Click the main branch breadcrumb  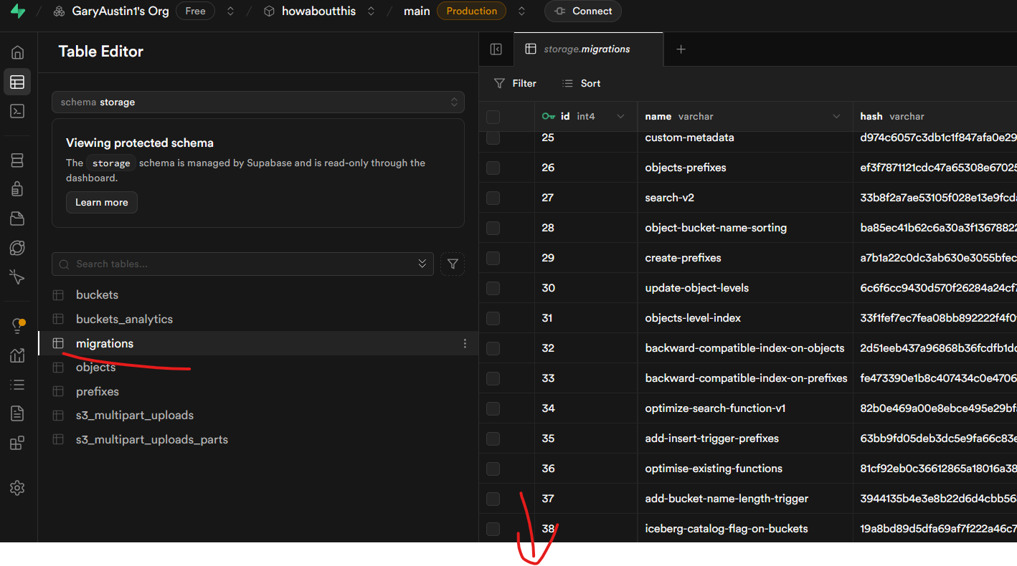pos(417,11)
